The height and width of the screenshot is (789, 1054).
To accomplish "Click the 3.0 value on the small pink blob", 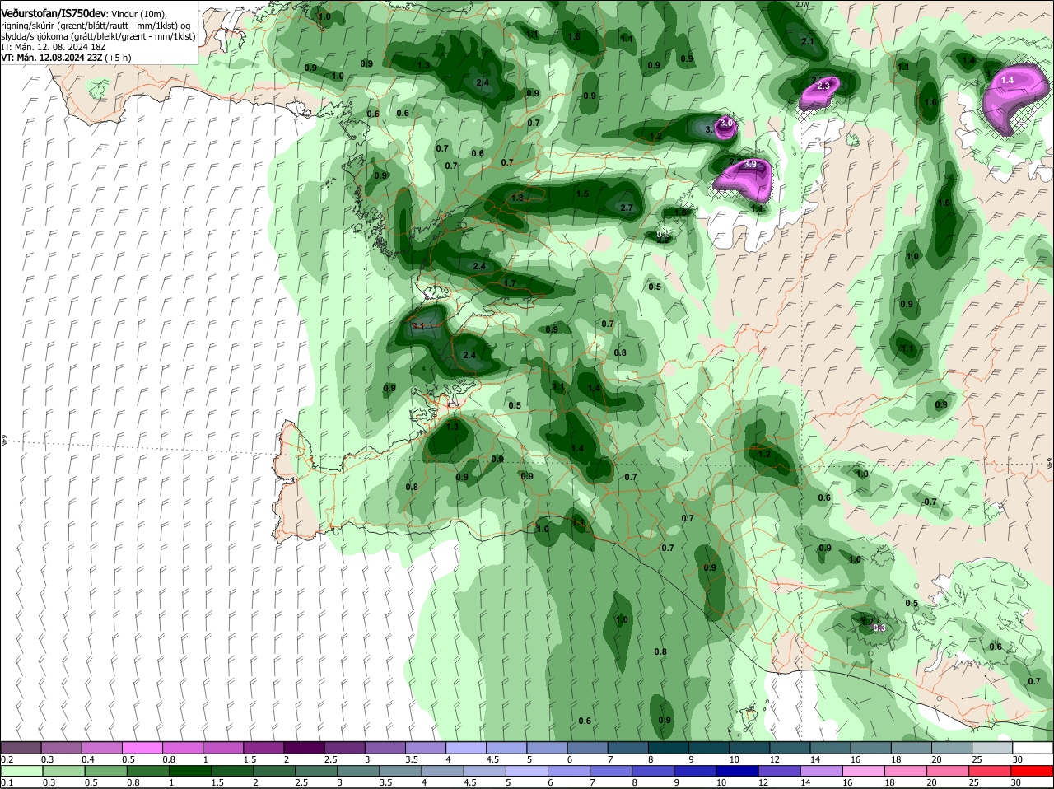I will pos(725,123).
